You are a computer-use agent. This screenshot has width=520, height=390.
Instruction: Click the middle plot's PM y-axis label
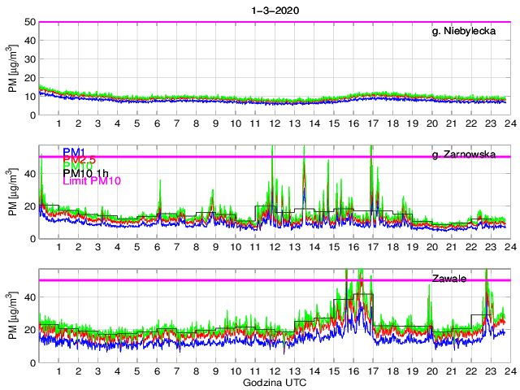(12, 192)
